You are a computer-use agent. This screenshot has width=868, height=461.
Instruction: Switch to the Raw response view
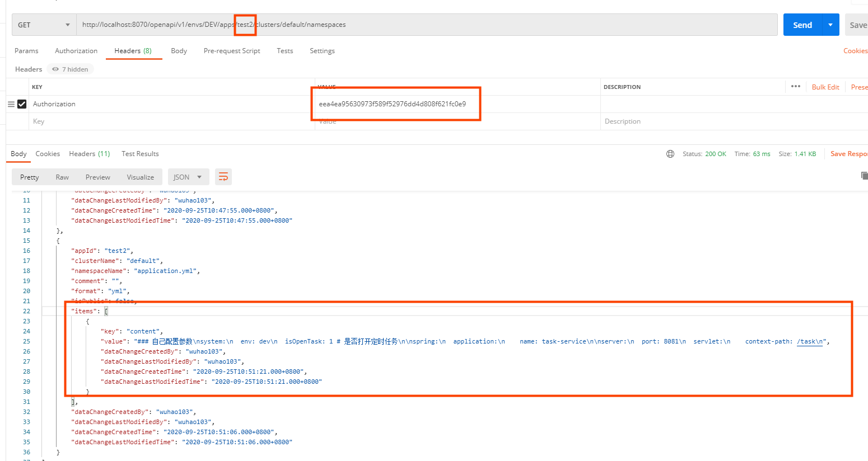(62, 176)
